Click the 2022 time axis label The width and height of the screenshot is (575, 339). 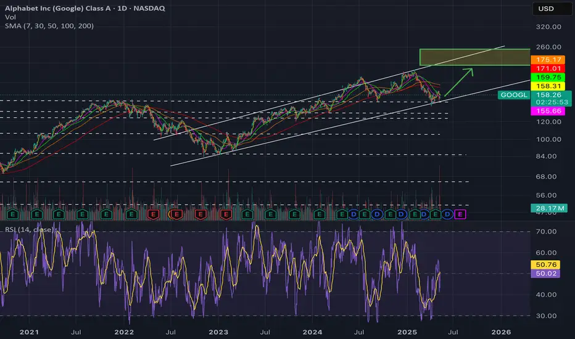[x=124, y=332]
